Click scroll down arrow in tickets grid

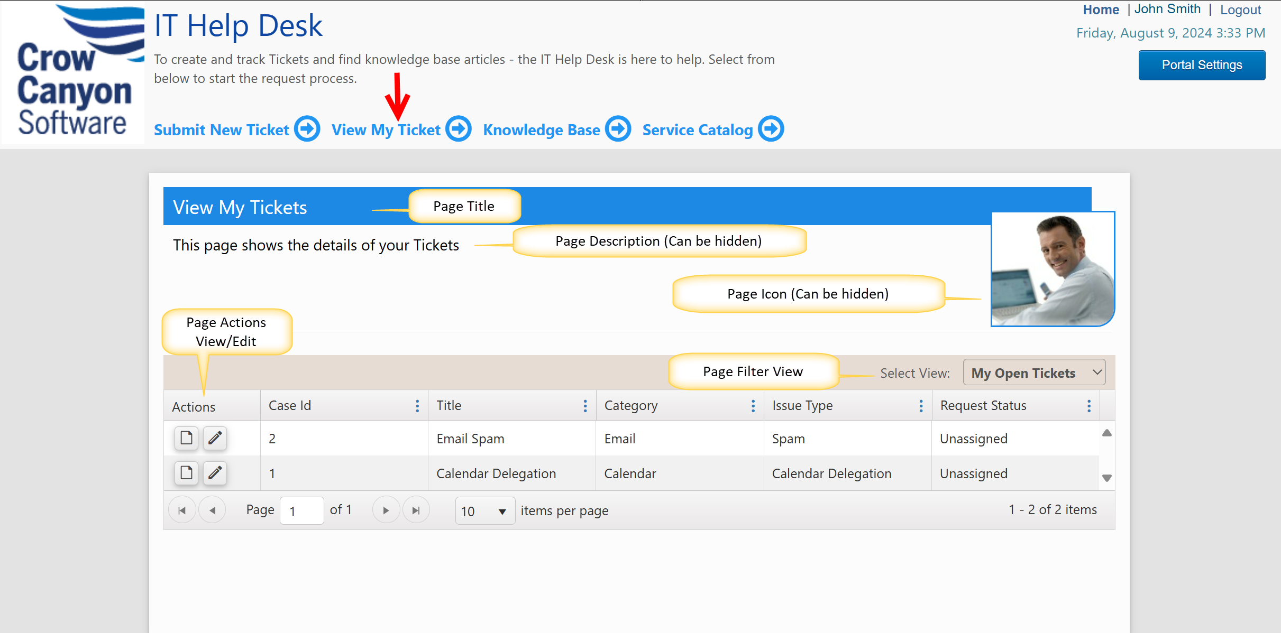[x=1107, y=478]
